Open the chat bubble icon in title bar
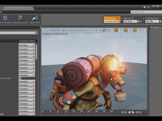Viewport: 162px width, 121px height. pyautogui.click(x=145, y=7)
